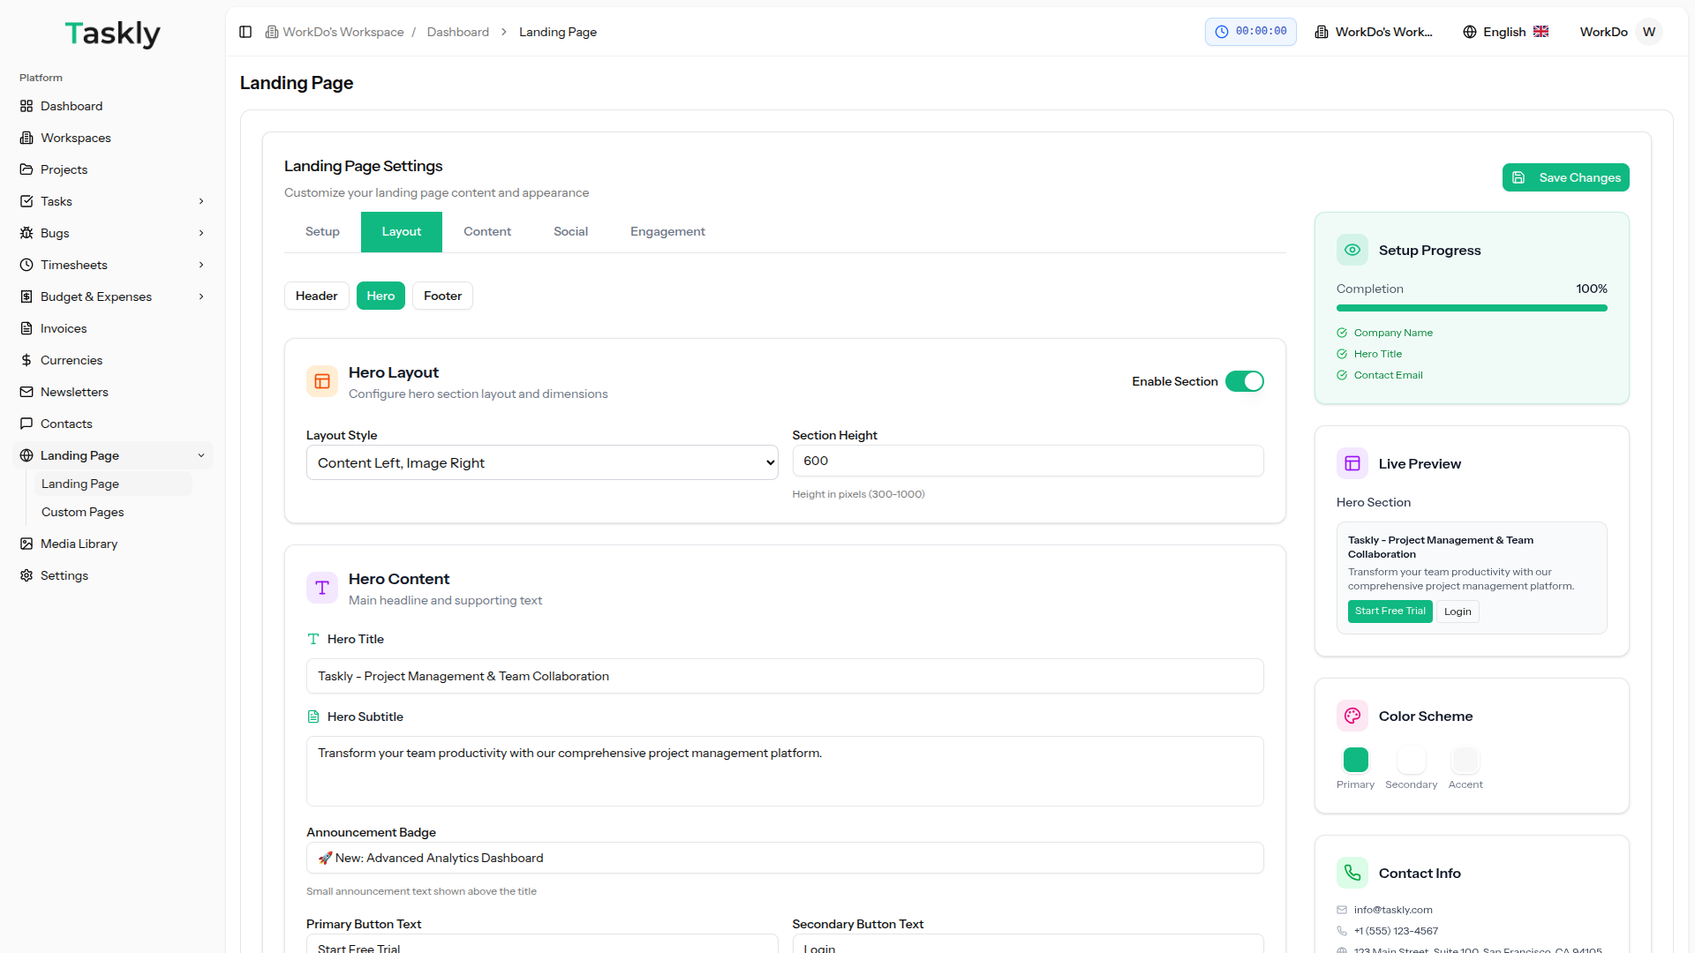This screenshot has height=953, width=1695.
Task: Click the Hero Layout orange icon
Action: pyautogui.click(x=322, y=381)
